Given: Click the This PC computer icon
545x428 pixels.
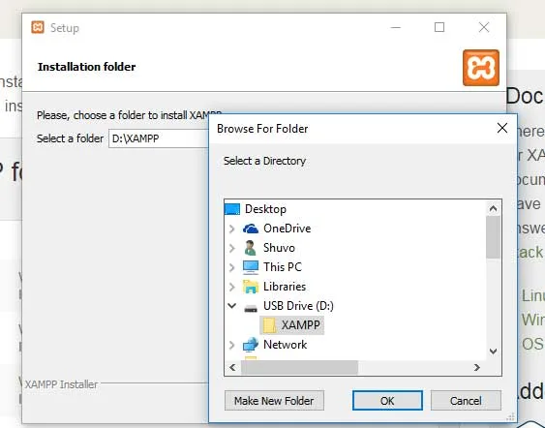Looking at the screenshot, I should tap(251, 267).
